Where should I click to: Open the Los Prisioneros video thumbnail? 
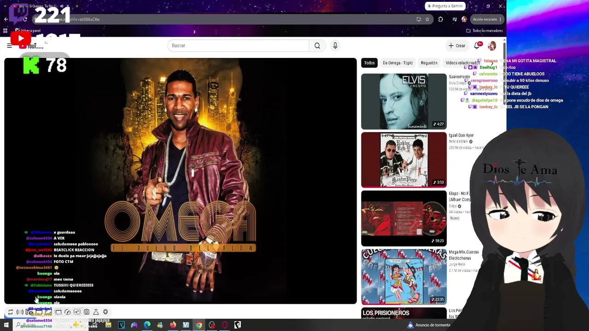coord(404,313)
